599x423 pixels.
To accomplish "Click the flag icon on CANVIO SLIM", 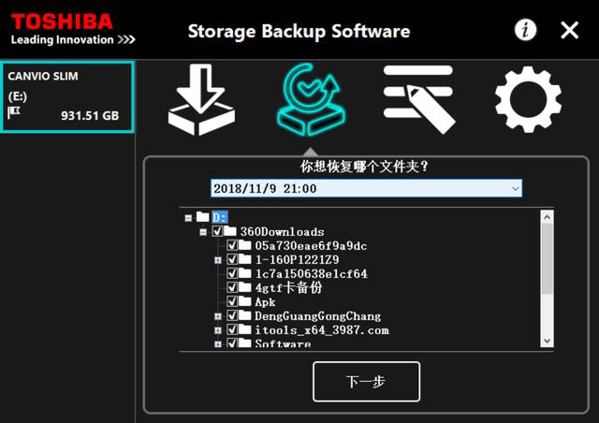I will tap(14, 112).
